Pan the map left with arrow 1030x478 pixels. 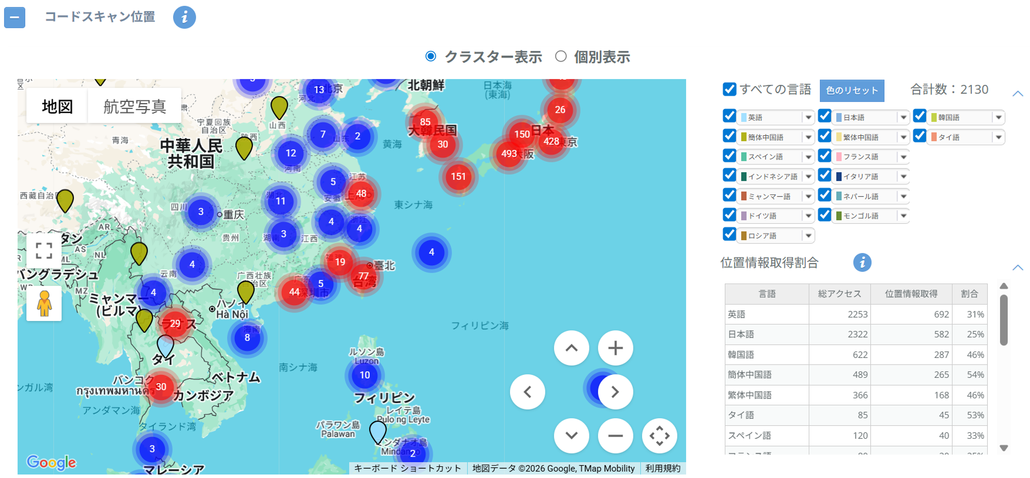click(527, 392)
